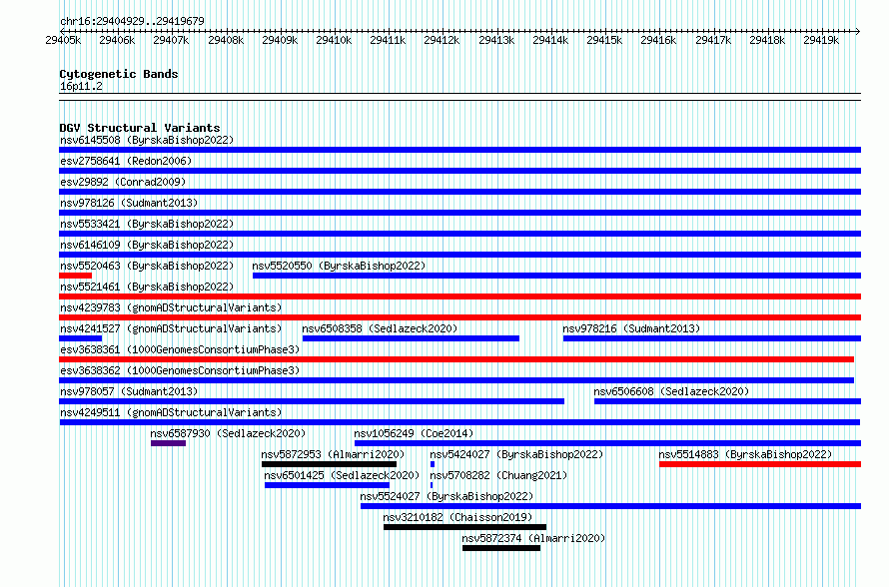Click the 29415k ruler tick label

point(604,40)
